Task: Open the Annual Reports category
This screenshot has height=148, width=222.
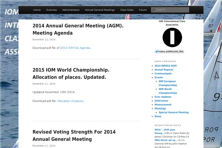Action: pos(164,70)
